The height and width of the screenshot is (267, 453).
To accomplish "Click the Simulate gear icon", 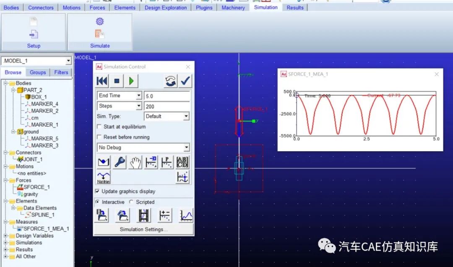I will (x=100, y=21).
